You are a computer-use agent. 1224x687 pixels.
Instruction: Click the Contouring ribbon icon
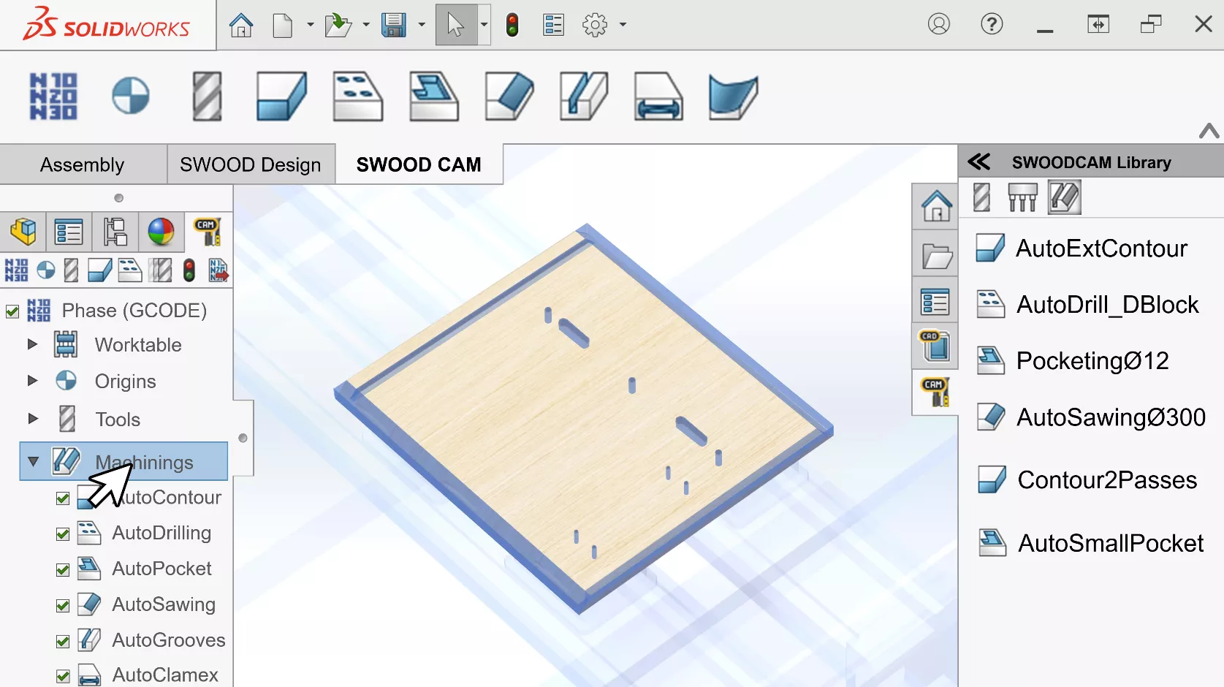point(281,96)
